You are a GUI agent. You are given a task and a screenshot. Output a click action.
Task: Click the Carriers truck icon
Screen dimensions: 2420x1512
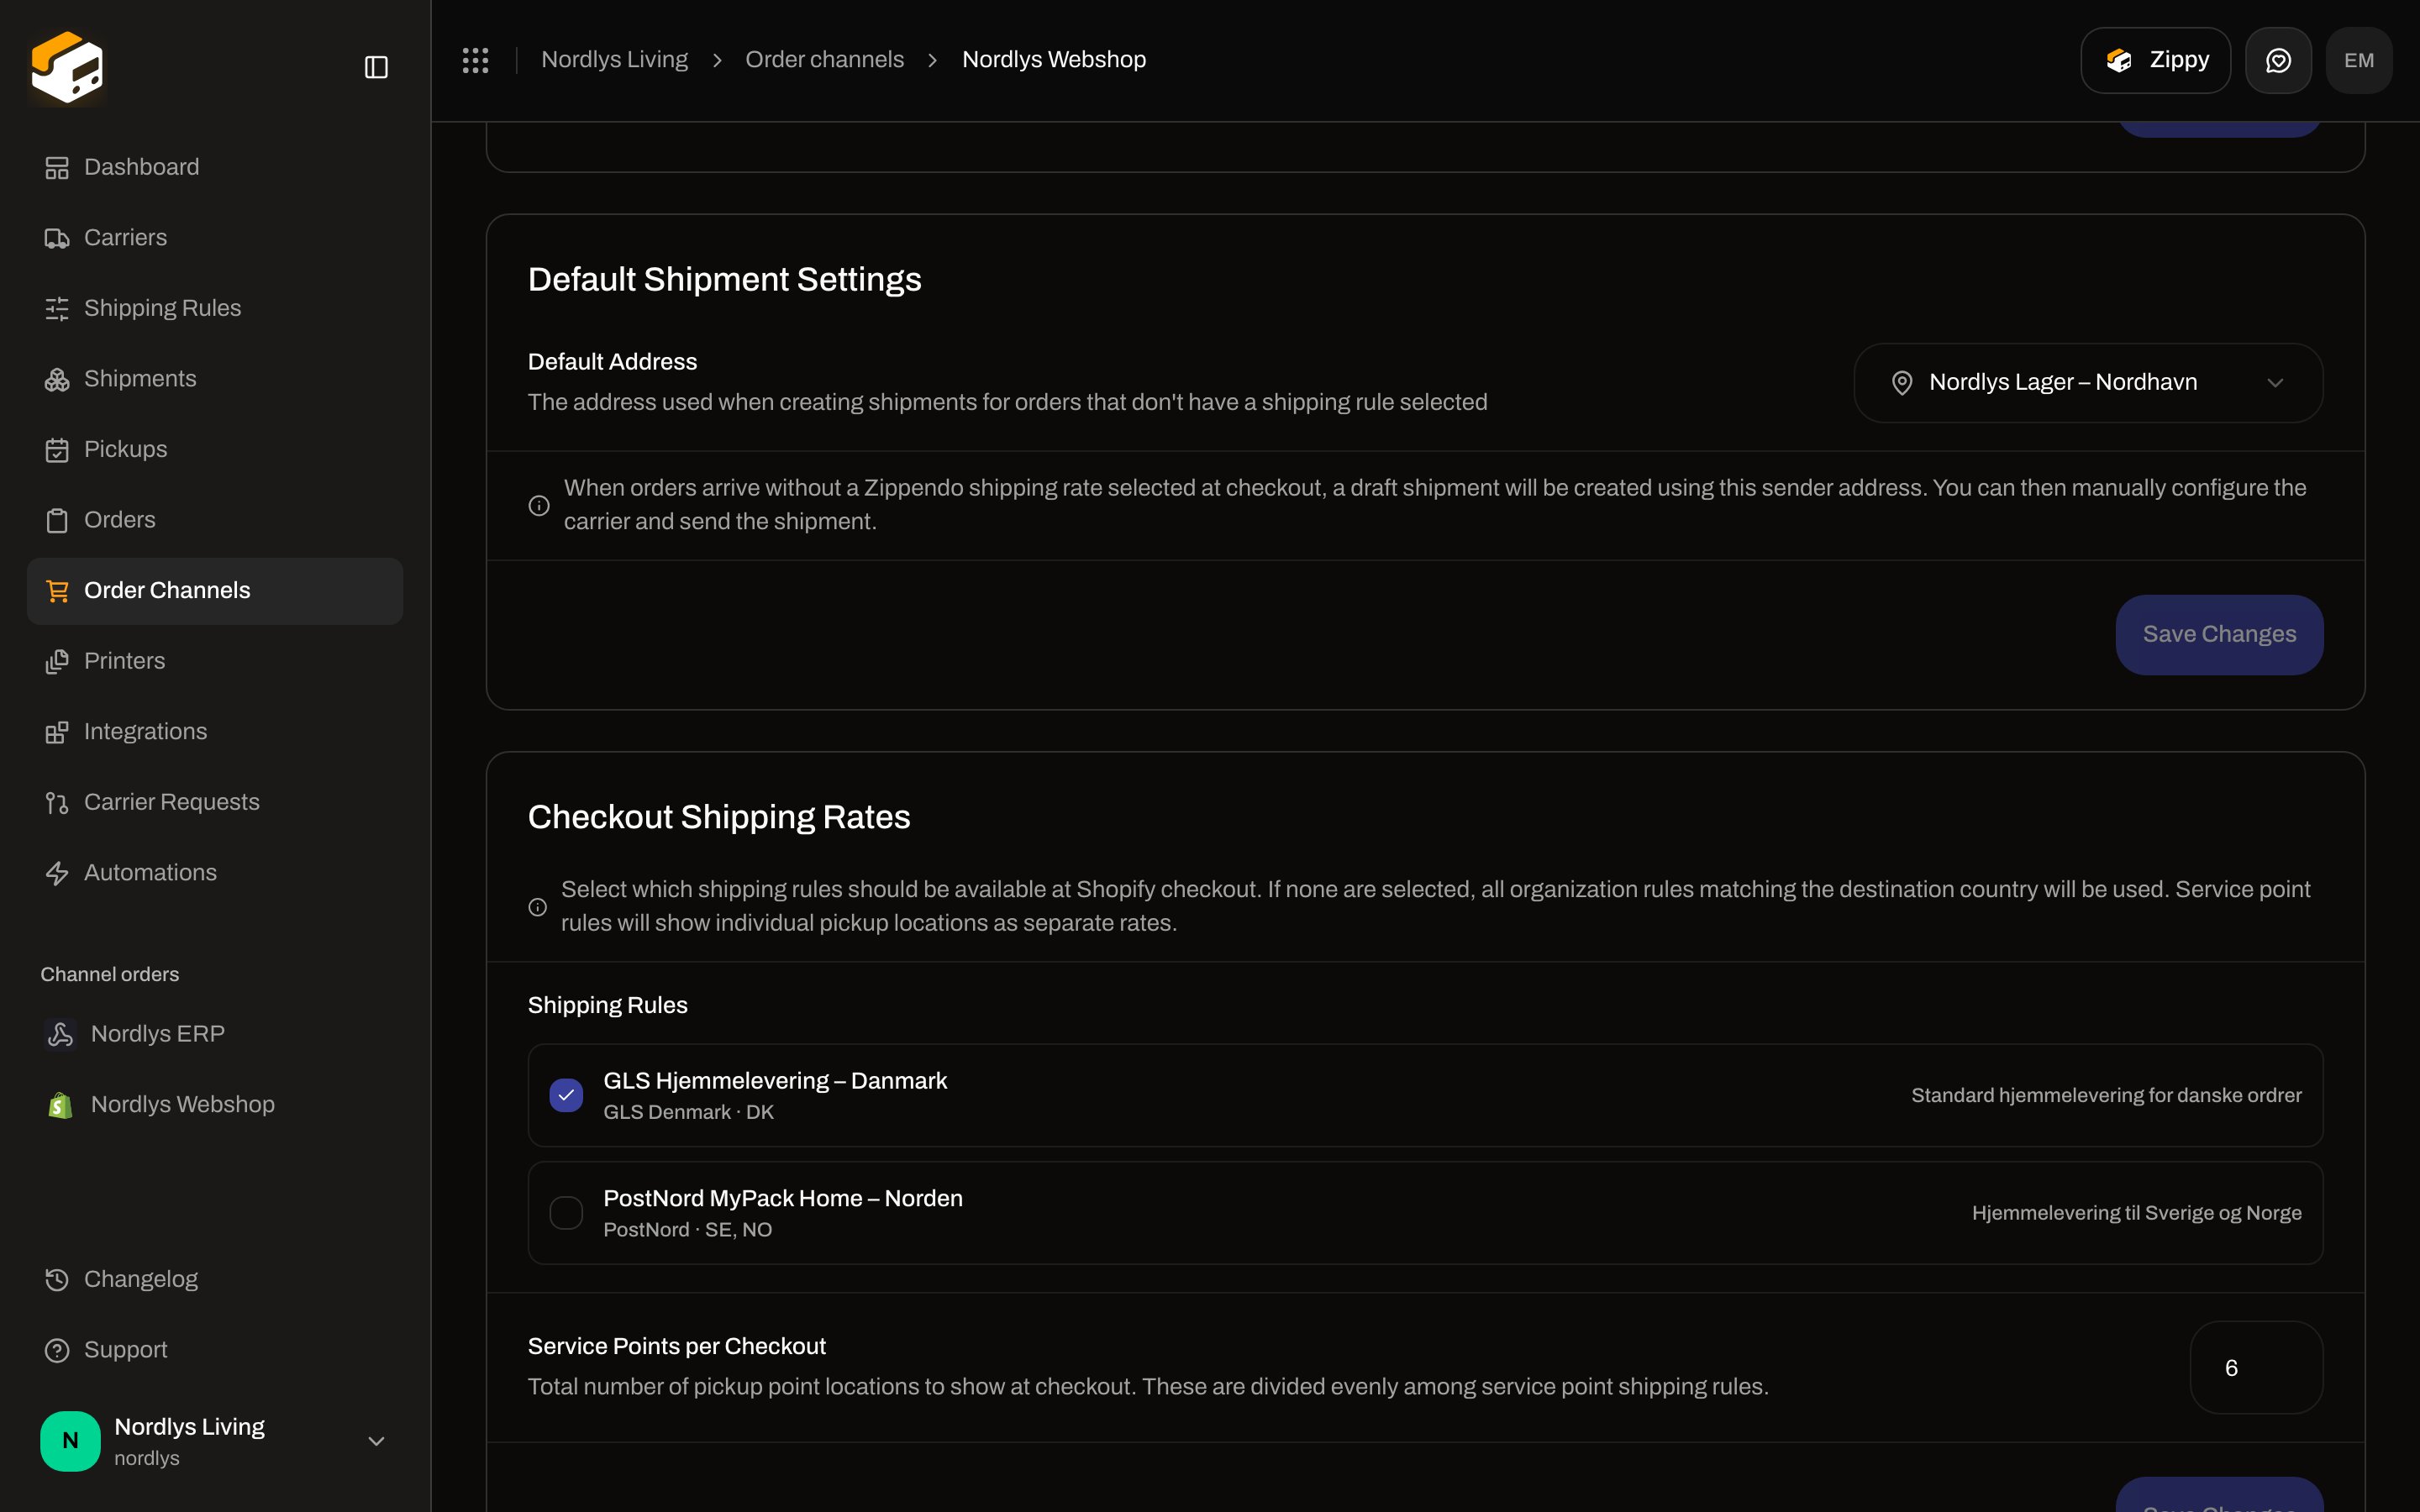[57, 238]
